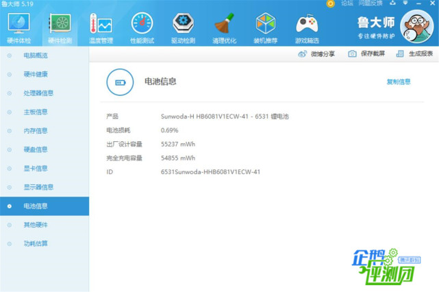Click the gold coin icon in title bar

330,3
